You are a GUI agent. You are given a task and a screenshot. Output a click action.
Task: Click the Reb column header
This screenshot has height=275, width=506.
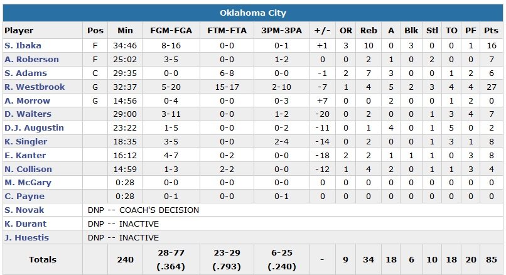tap(369, 30)
